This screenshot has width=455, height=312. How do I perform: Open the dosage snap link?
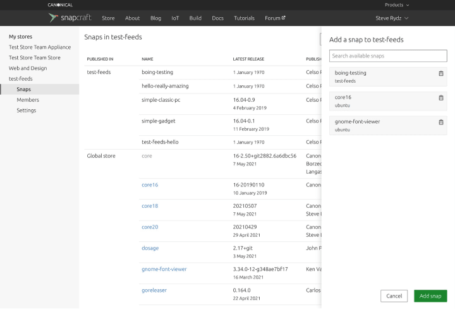tap(150, 248)
